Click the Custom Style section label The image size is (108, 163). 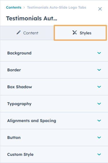coord(20,154)
